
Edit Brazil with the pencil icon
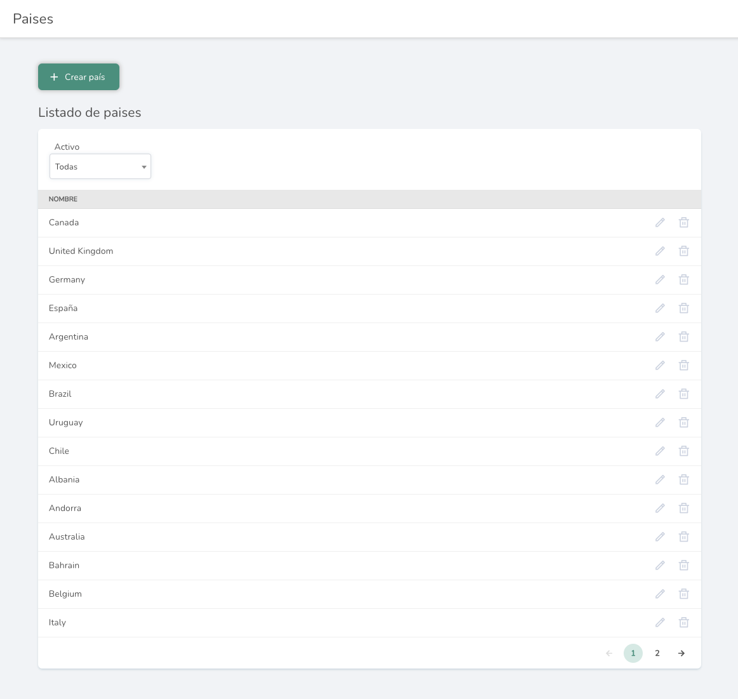pos(660,394)
